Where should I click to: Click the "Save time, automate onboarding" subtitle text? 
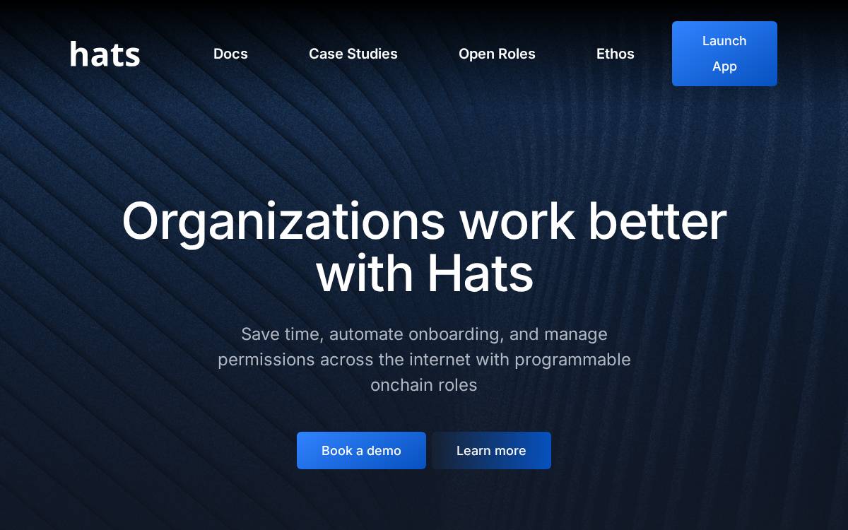coord(424,359)
